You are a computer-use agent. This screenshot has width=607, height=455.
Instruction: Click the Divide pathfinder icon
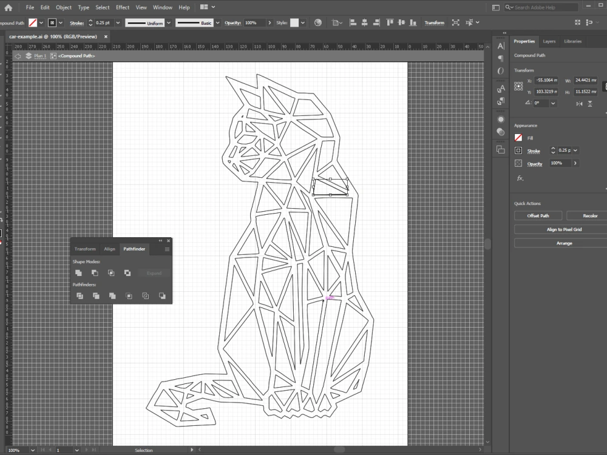(80, 296)
